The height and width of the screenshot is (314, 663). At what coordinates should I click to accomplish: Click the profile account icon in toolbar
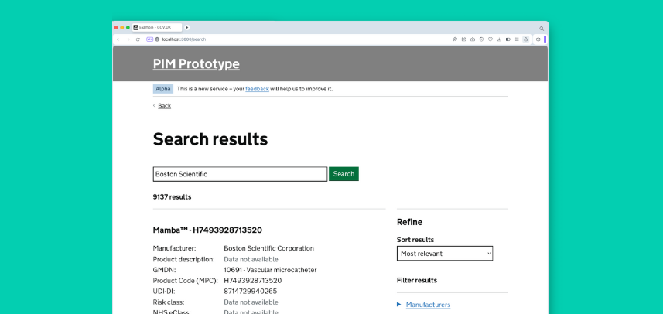click(526, 39)
